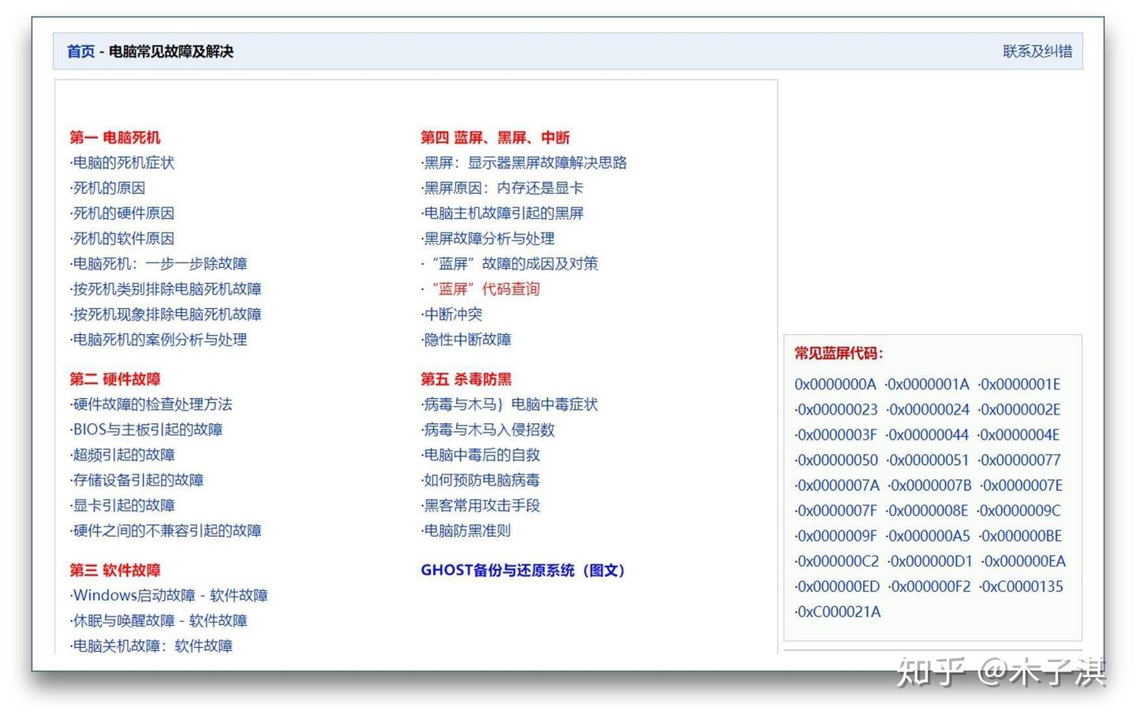Open the 死机的原因 article
Viewport: 1136px width, 718px height.
109,188
